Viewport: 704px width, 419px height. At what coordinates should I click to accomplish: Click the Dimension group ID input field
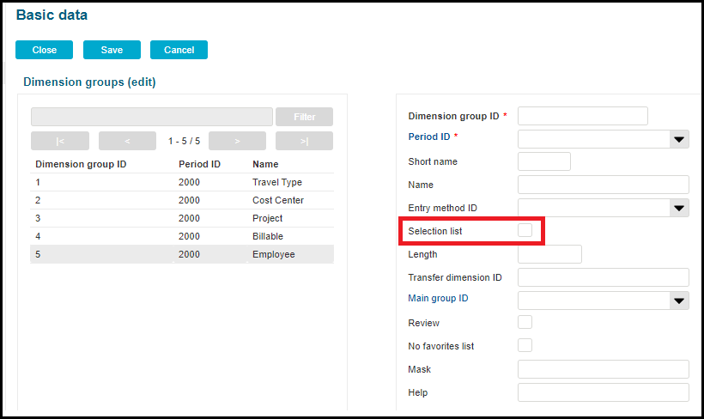(582, 116)
